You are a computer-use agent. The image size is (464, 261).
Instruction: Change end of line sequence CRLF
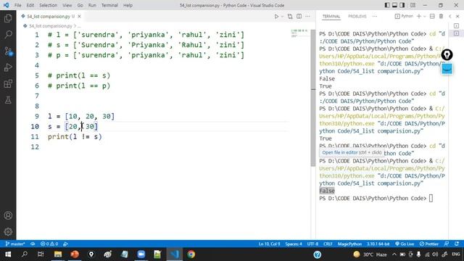click(328, 244)
